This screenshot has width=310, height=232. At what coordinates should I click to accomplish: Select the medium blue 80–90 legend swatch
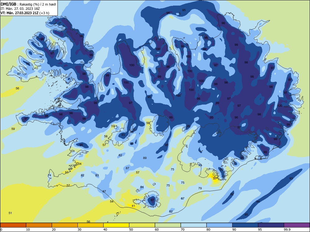tap(219, 225)
